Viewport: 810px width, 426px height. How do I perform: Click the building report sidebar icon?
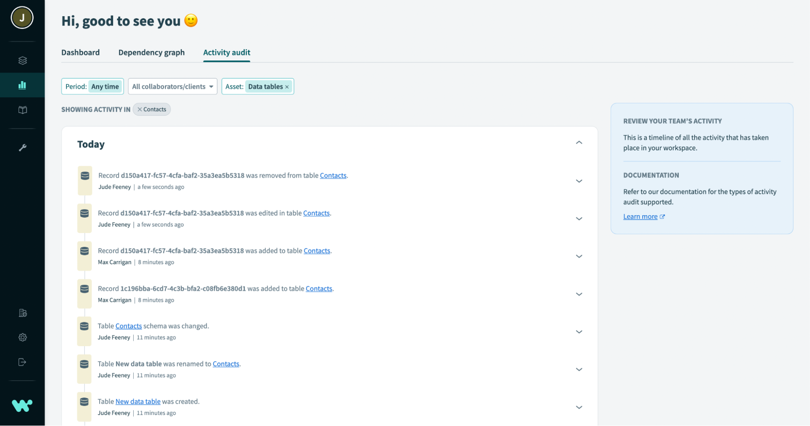(x=23, y=313)
